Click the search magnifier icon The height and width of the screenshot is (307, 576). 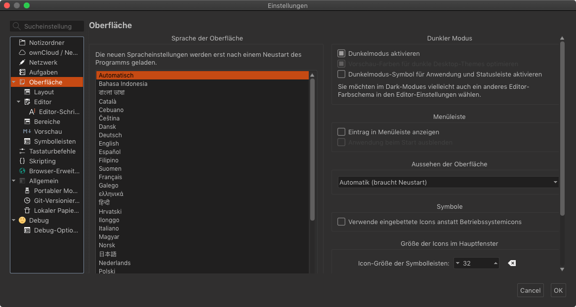coord(16,27)
